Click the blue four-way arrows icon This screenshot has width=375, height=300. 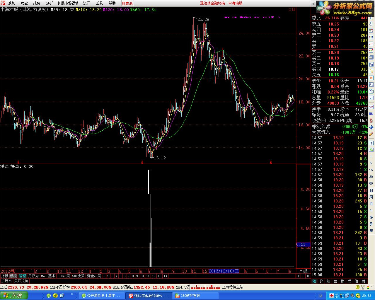(x=371, y=127)
